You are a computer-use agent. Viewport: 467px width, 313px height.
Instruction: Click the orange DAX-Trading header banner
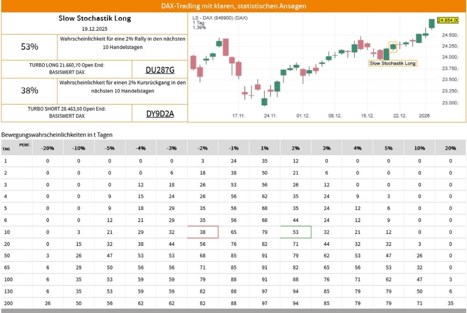click(x=233, y=6)
